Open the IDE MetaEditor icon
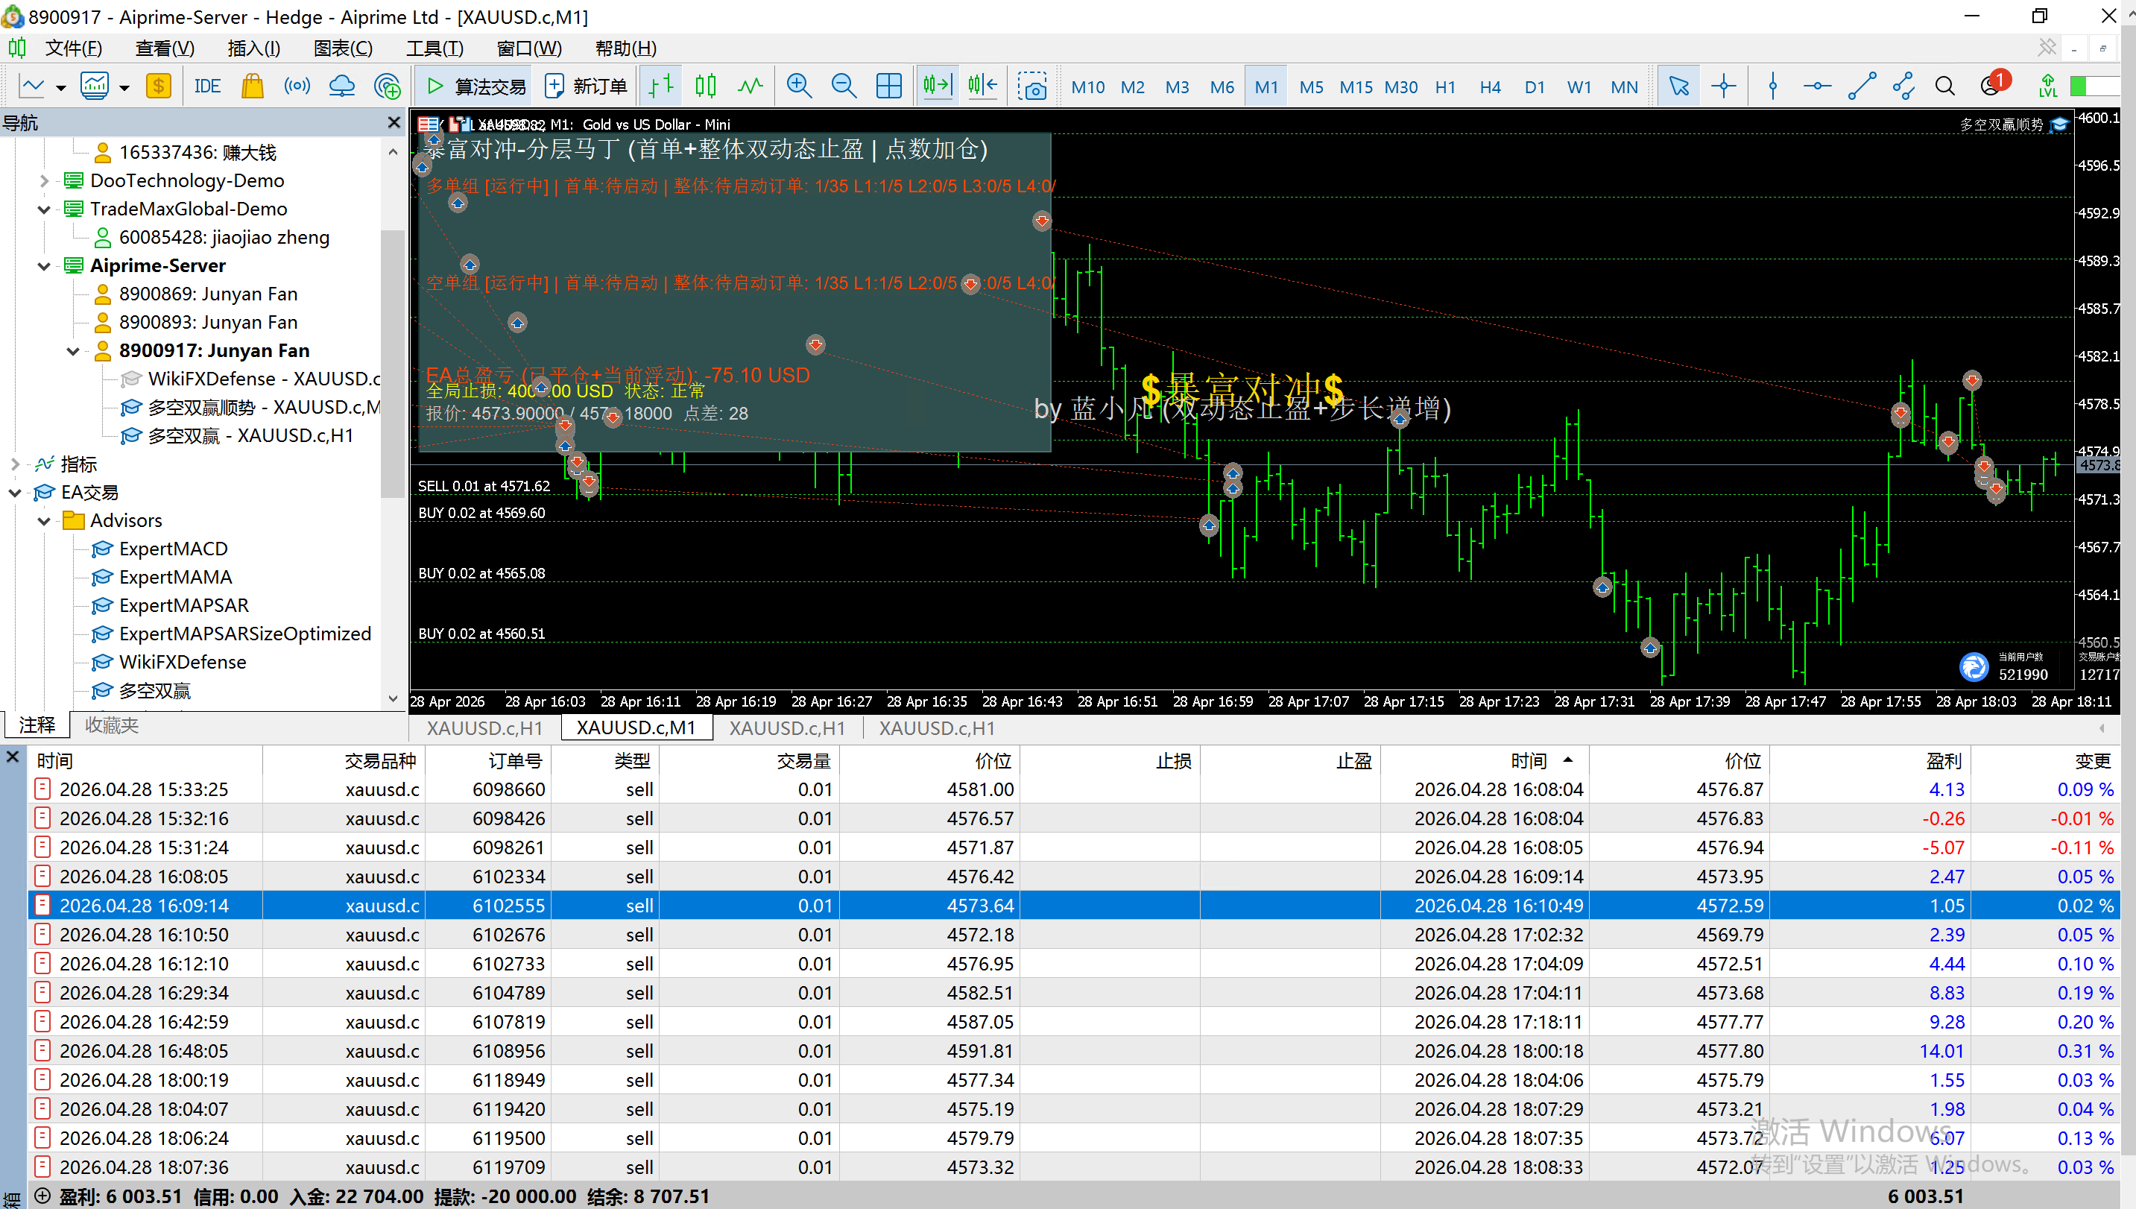The width and height of the screenshot is (2136, 1209). 206,86
